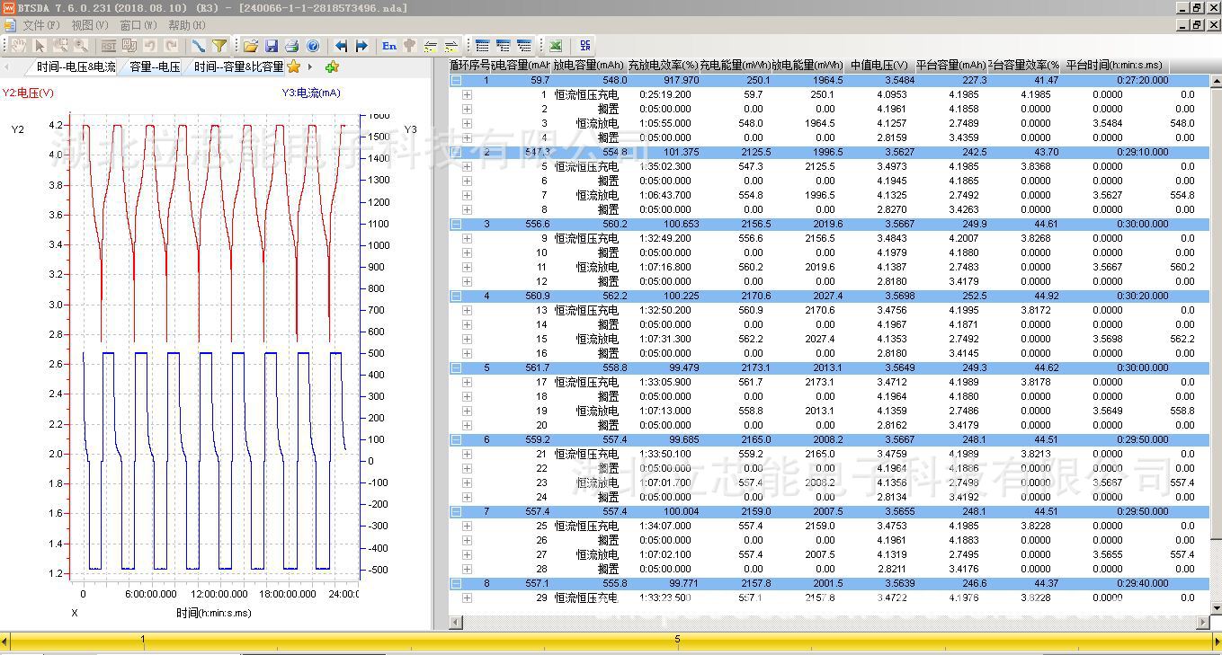Click table horizontal scrollbar left arrow
Viewport: 1222px width, 655px height.
click(x=455, y=623)
